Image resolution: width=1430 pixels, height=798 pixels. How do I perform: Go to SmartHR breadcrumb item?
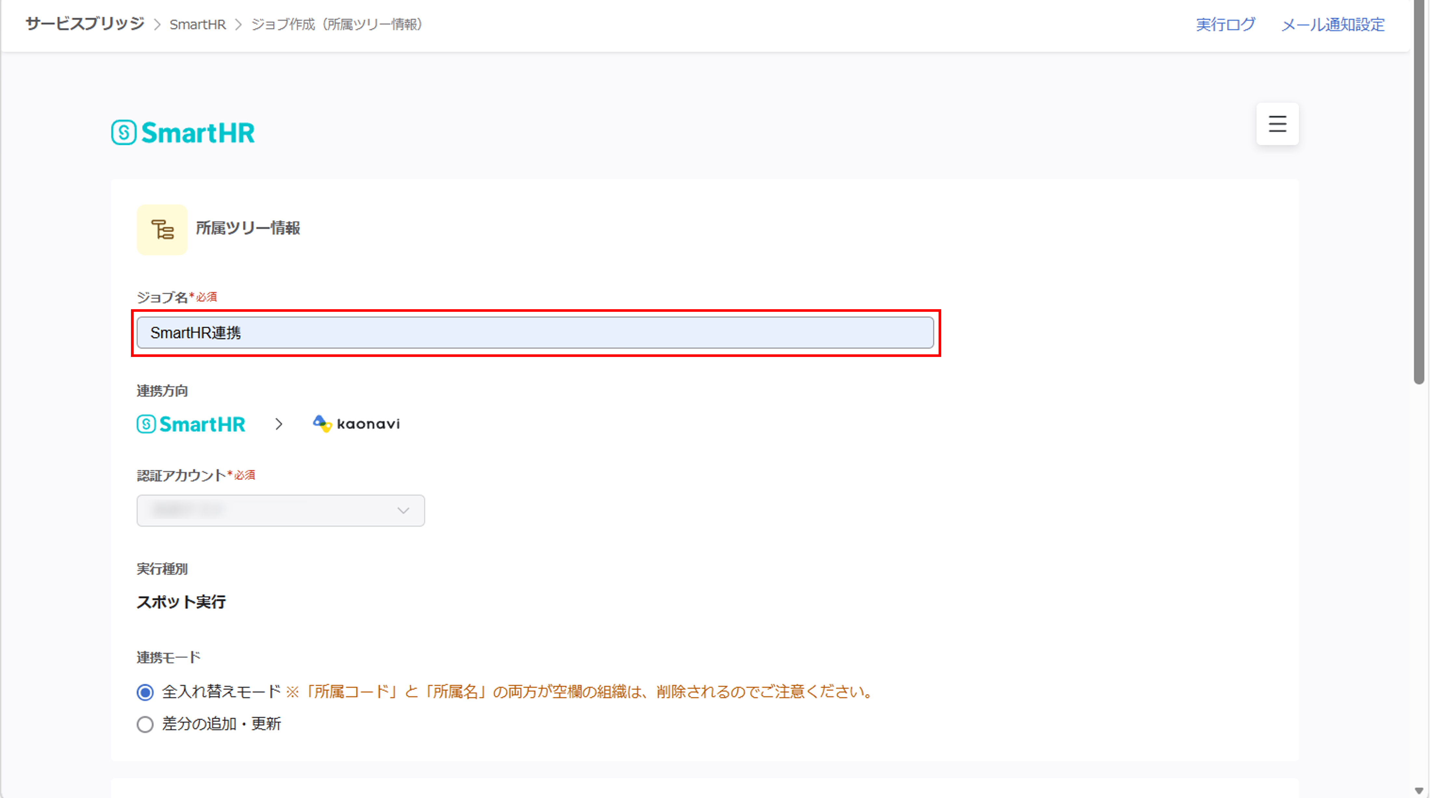(198, 24)
